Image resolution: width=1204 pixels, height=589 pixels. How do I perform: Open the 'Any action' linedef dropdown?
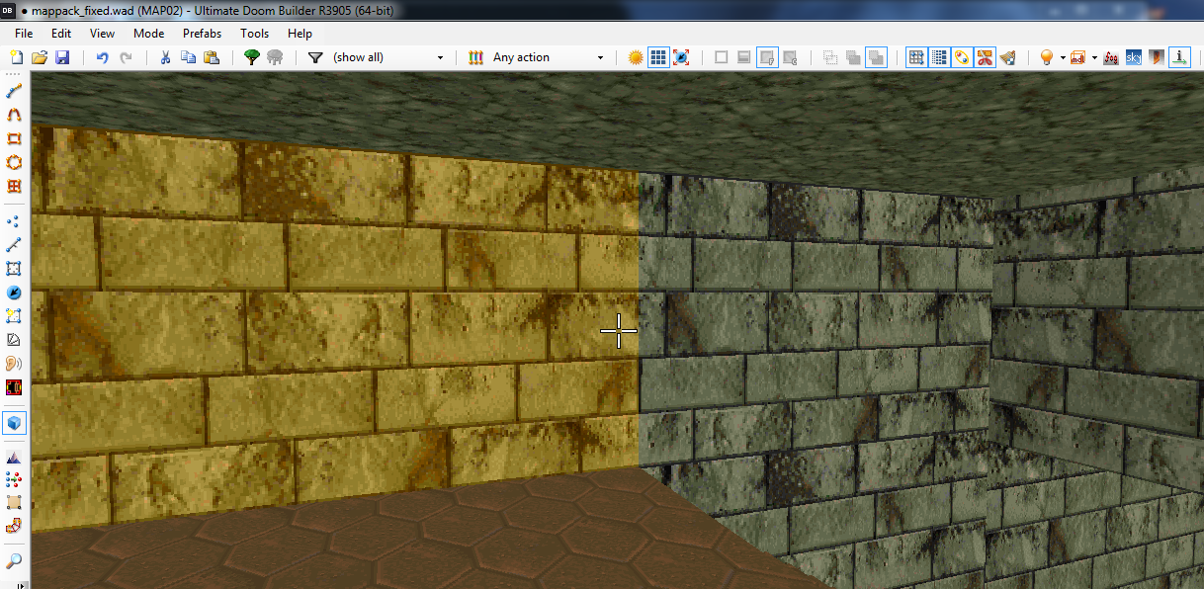click(548, 57)
